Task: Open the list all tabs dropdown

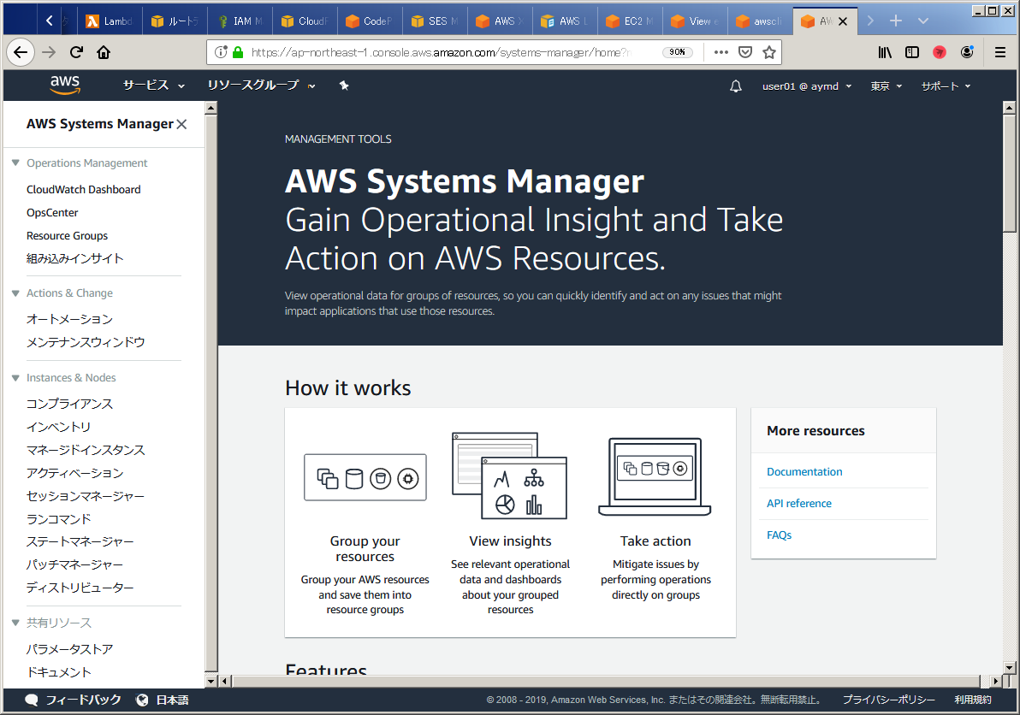Action: pyautogui.click(x=923, y=21)
